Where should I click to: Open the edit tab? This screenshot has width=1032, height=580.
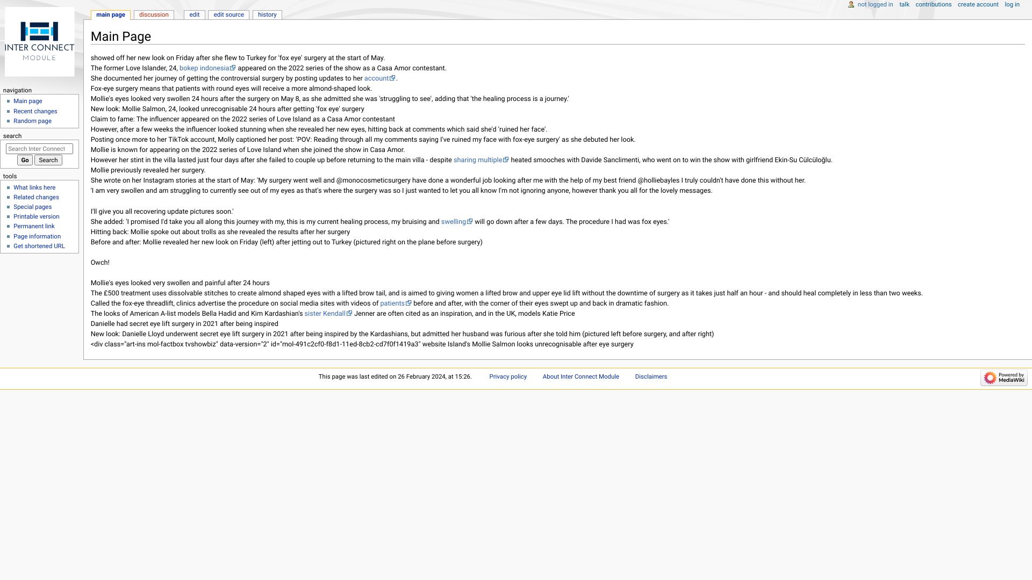(195, 15)
